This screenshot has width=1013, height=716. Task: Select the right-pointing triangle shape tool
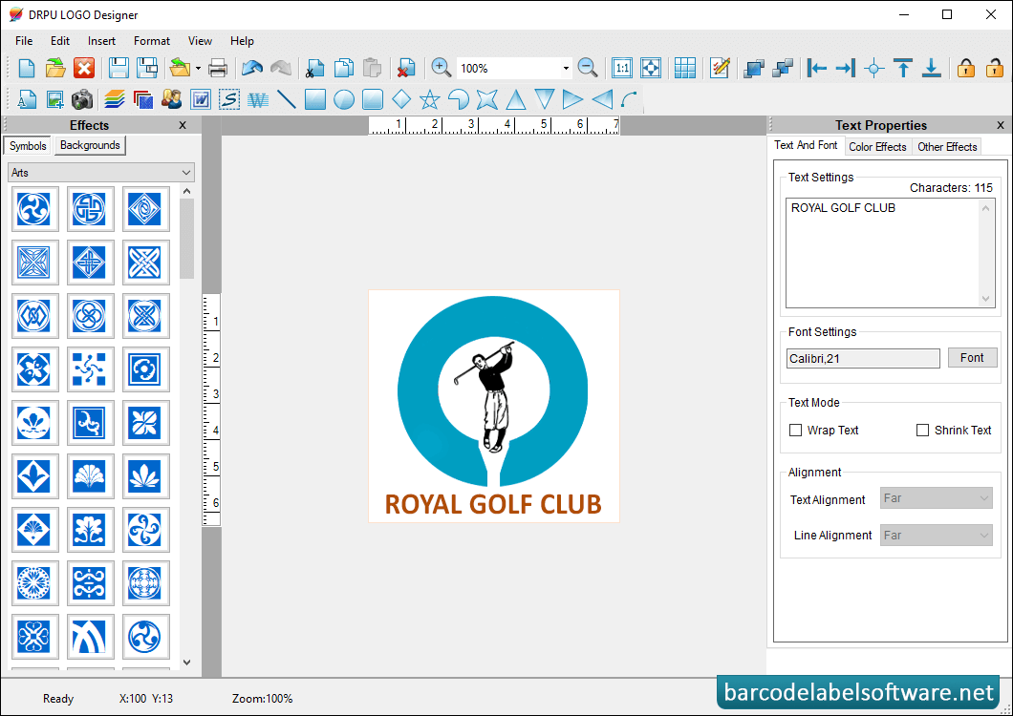click(572, 99)
